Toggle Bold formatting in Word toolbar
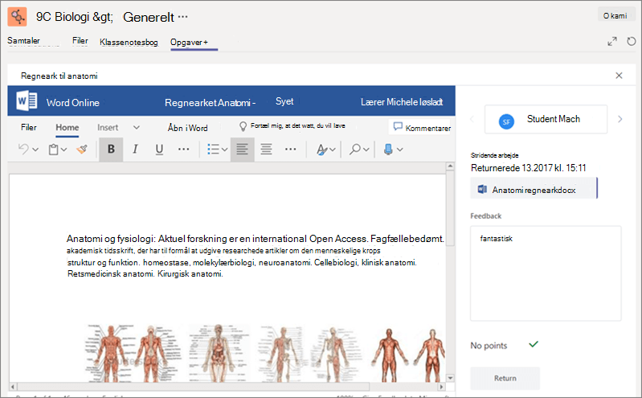Image resolution: width=642 pixels, height=398 pixels. 111,150
